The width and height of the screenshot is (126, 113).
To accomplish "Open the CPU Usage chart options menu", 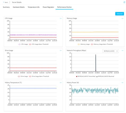I will pyautogui.click(x=61, y=18).
